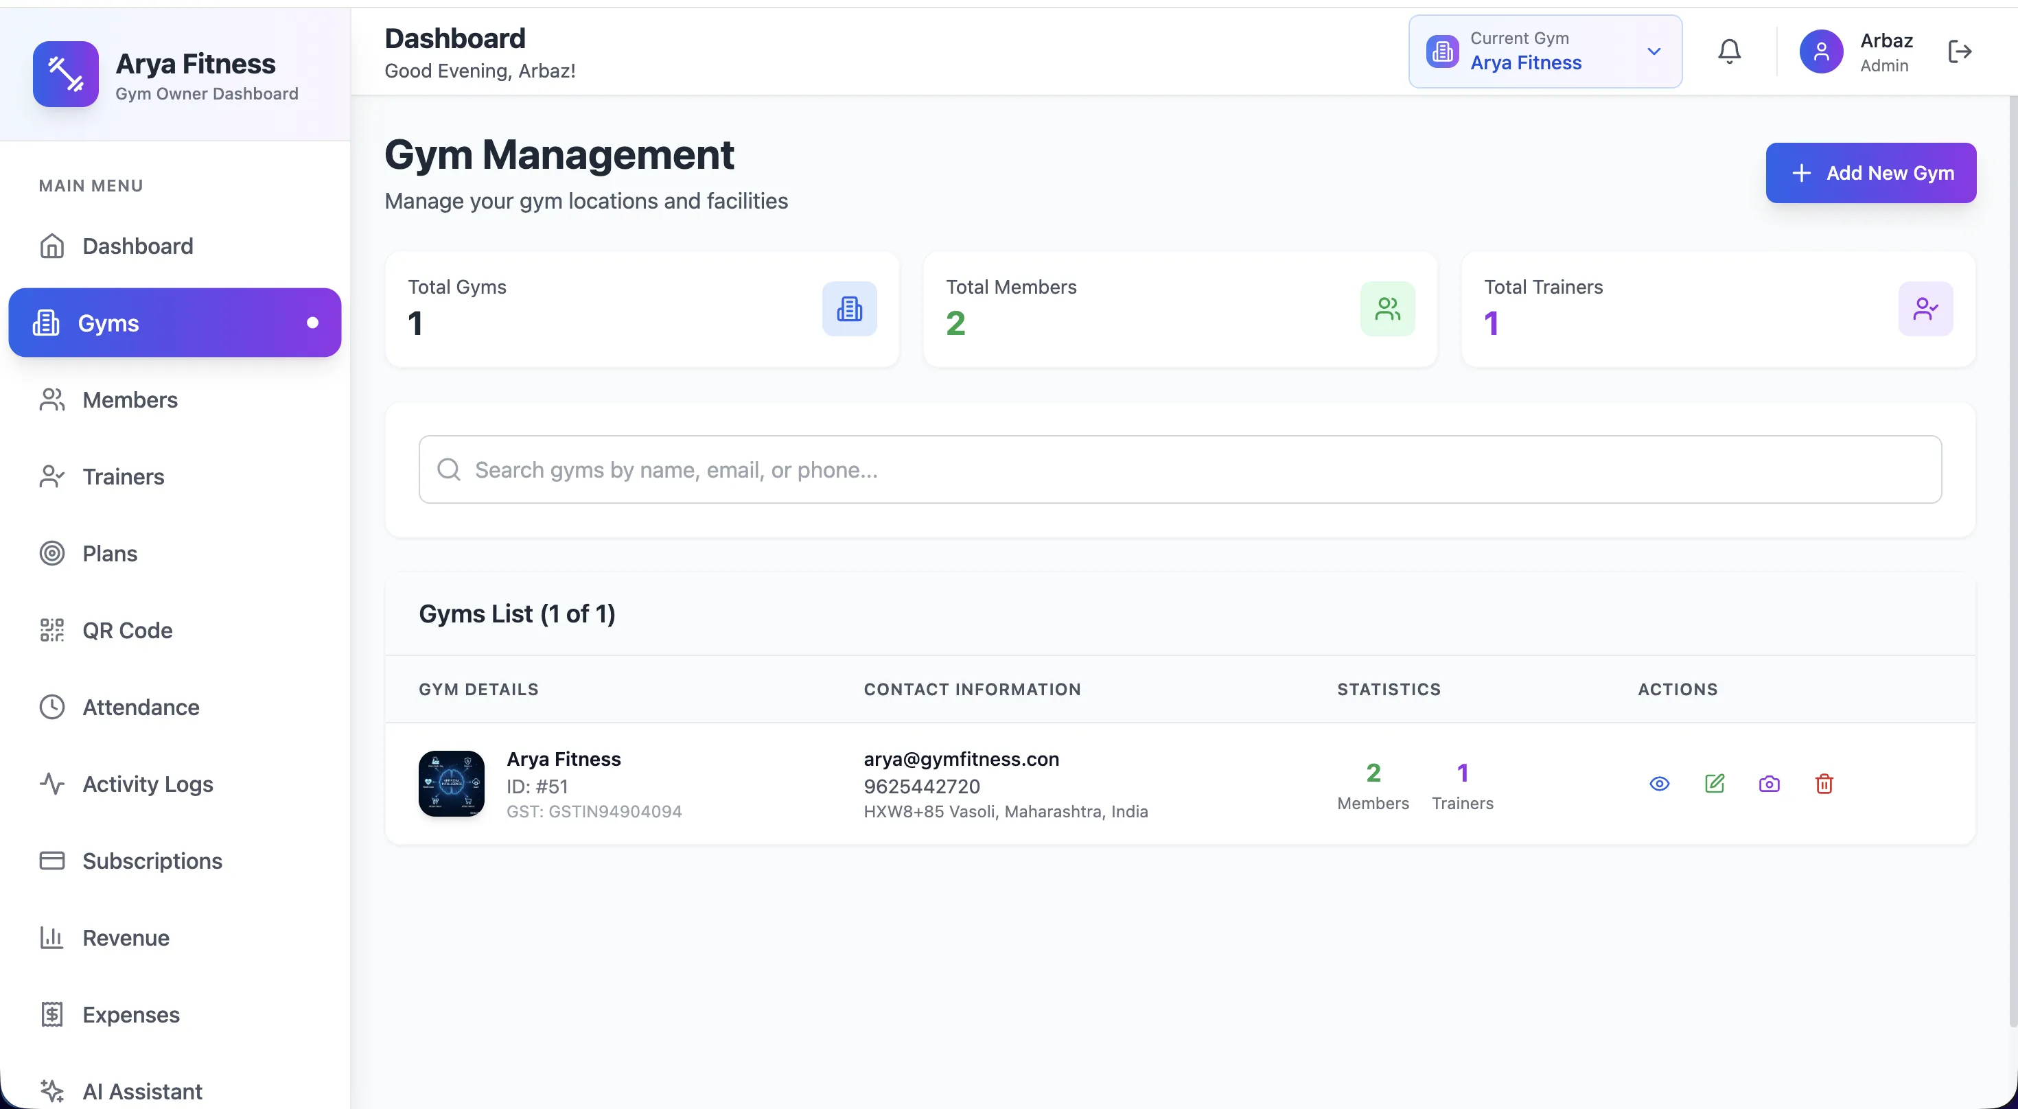Focus the search gyms input field

[1180, 470]
